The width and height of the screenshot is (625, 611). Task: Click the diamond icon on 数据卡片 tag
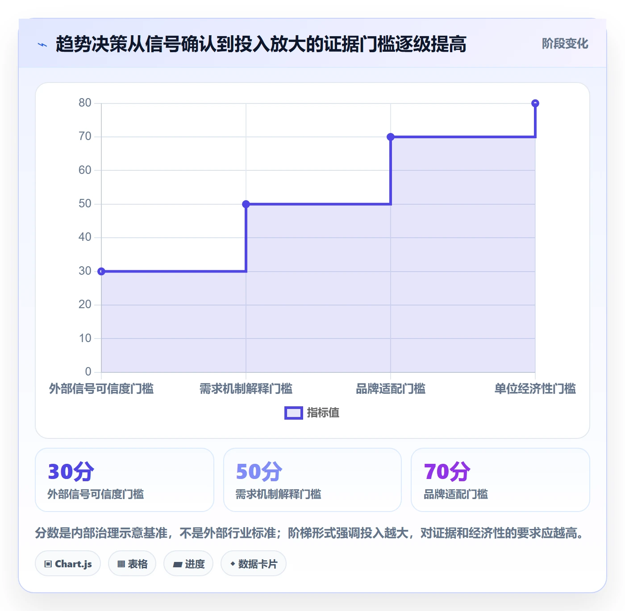point(233,564)
